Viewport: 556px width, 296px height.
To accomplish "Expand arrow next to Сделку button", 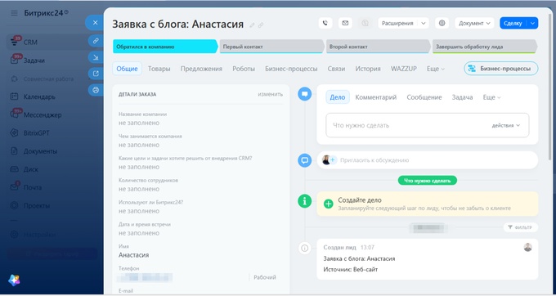I will coord(532,23).
